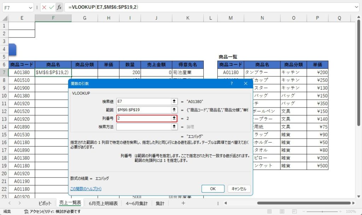Open the この関数のヘルプ link
The height and width of the screenshot is (215, 362).
[86, 189]
